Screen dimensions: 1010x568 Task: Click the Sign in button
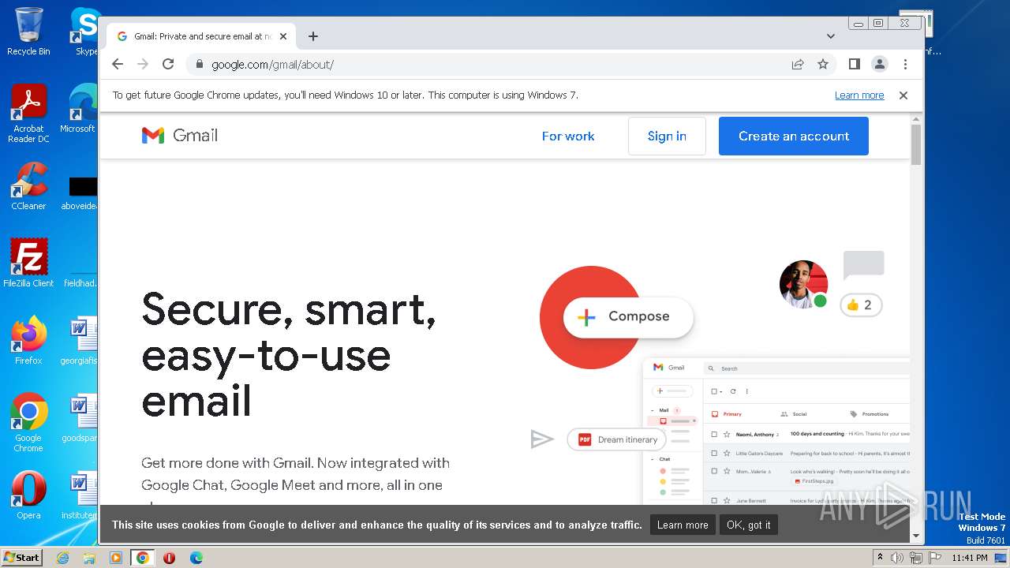tap(667, 136)
